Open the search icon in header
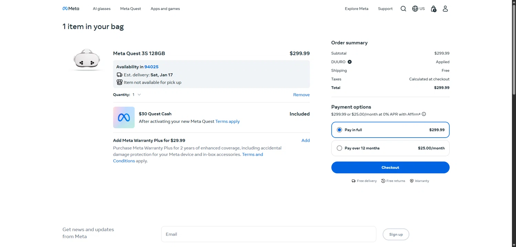This screenshot has height=247, width=516. tap(404, 9)
